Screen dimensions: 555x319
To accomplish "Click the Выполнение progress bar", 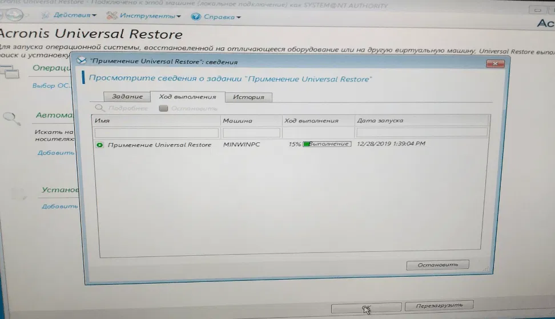I will tap(327, 144).
